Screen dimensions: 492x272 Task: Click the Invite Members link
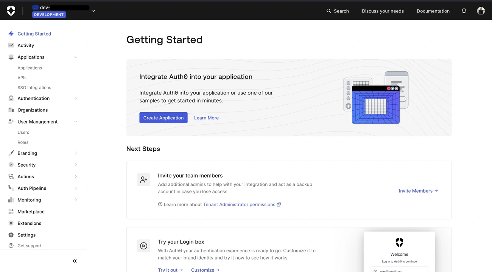pyautogui.click(x=418, y=191)
